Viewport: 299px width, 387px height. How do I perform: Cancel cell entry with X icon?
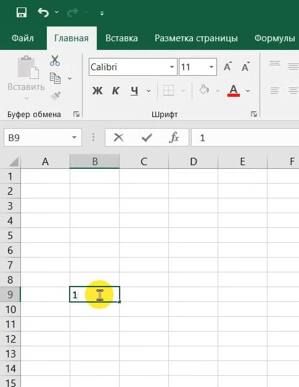(119, 137)
